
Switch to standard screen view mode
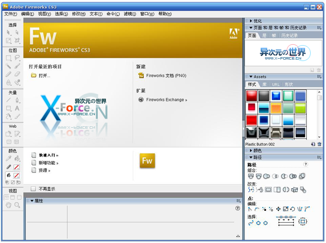(x=6, y=197)
